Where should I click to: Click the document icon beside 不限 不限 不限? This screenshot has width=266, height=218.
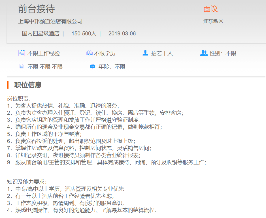22,67
